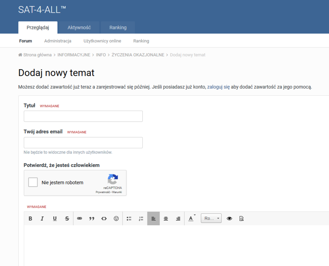Enable underline formatting

(x=55, y=218)
